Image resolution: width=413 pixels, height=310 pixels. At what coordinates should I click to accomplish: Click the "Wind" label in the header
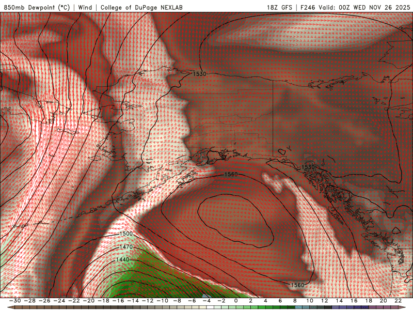pos(85,7)
